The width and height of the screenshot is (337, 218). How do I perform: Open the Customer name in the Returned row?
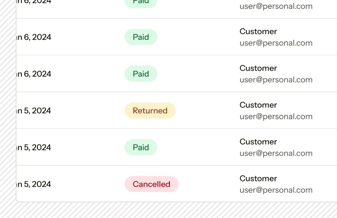(x=258, y=105)
